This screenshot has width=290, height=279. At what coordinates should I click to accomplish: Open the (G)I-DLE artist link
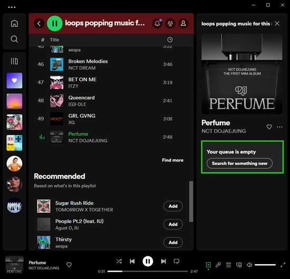pyautogui.click(x=78, y=104)
